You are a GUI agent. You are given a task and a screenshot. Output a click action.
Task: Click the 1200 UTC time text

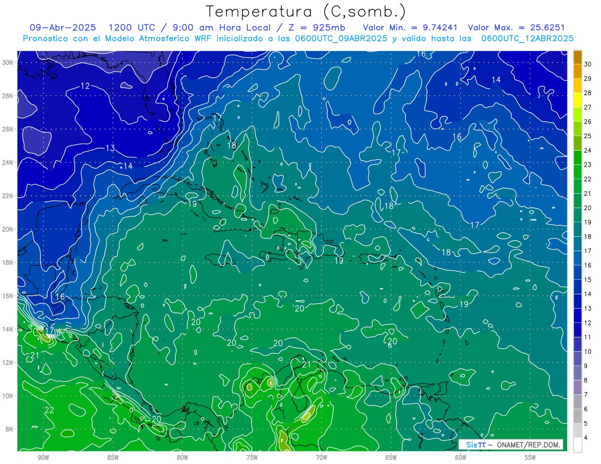click(x=133, y=28)
